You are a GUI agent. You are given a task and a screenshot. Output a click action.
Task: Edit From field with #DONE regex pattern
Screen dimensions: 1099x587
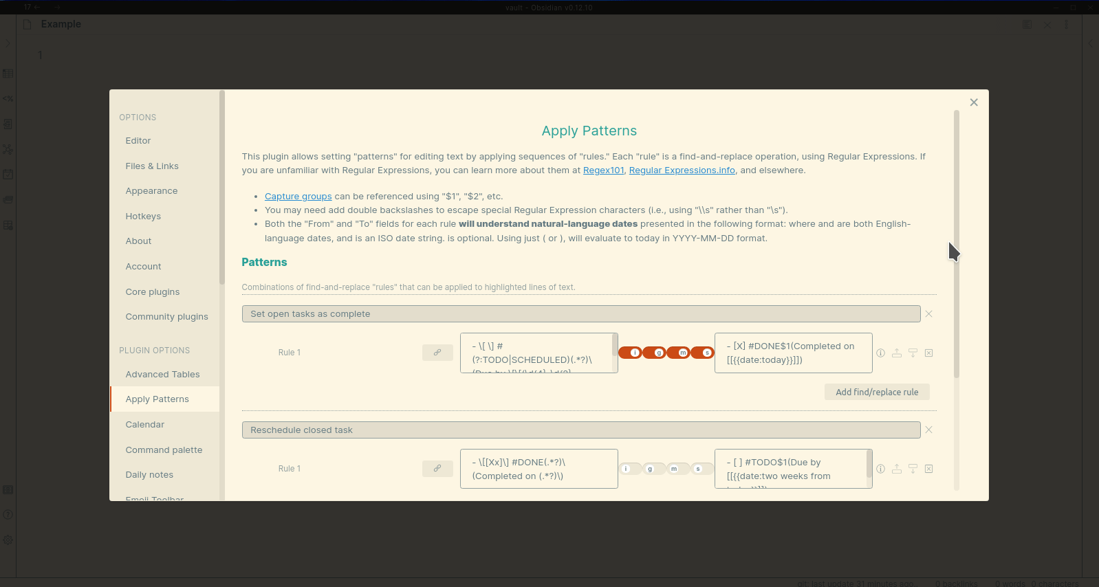click(x=538, y=469)
